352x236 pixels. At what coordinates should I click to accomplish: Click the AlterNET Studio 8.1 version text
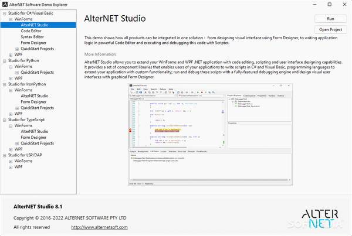click(x=38, y=207)
